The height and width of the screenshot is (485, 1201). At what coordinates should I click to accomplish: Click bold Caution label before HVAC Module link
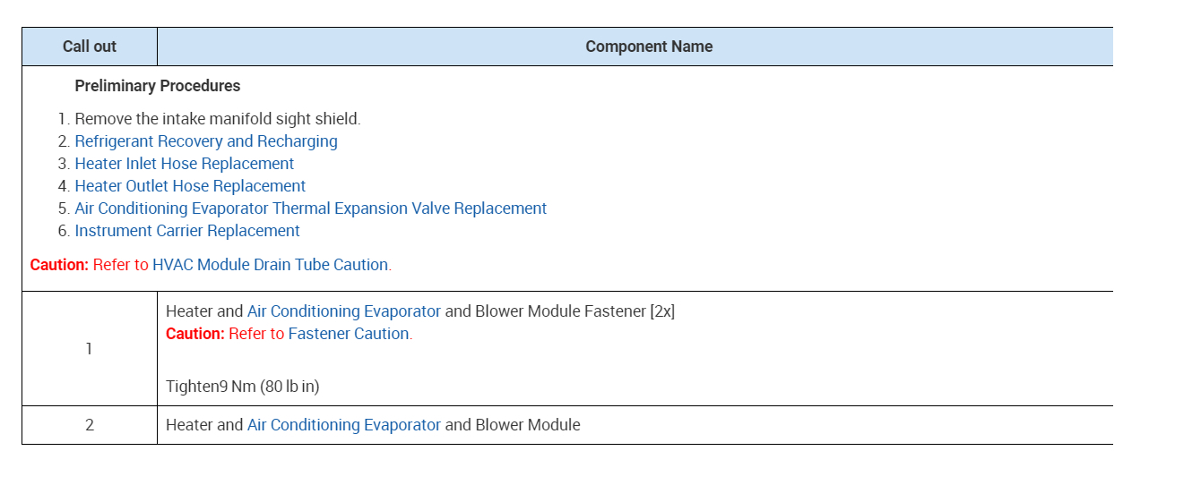(x=59, y=265)
